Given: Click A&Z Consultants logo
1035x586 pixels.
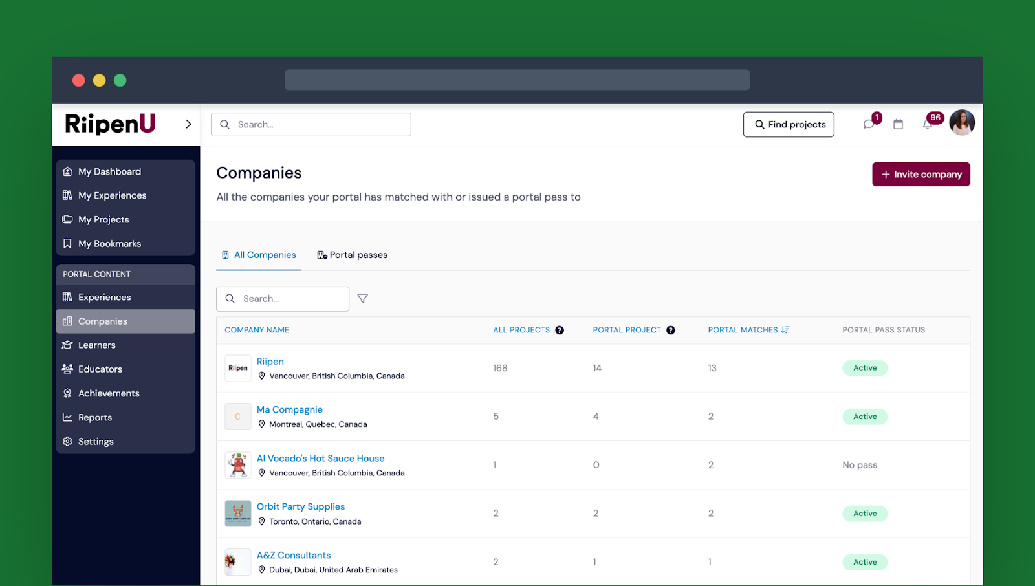Looking at the screenshot, I should (x=238, y=562).
